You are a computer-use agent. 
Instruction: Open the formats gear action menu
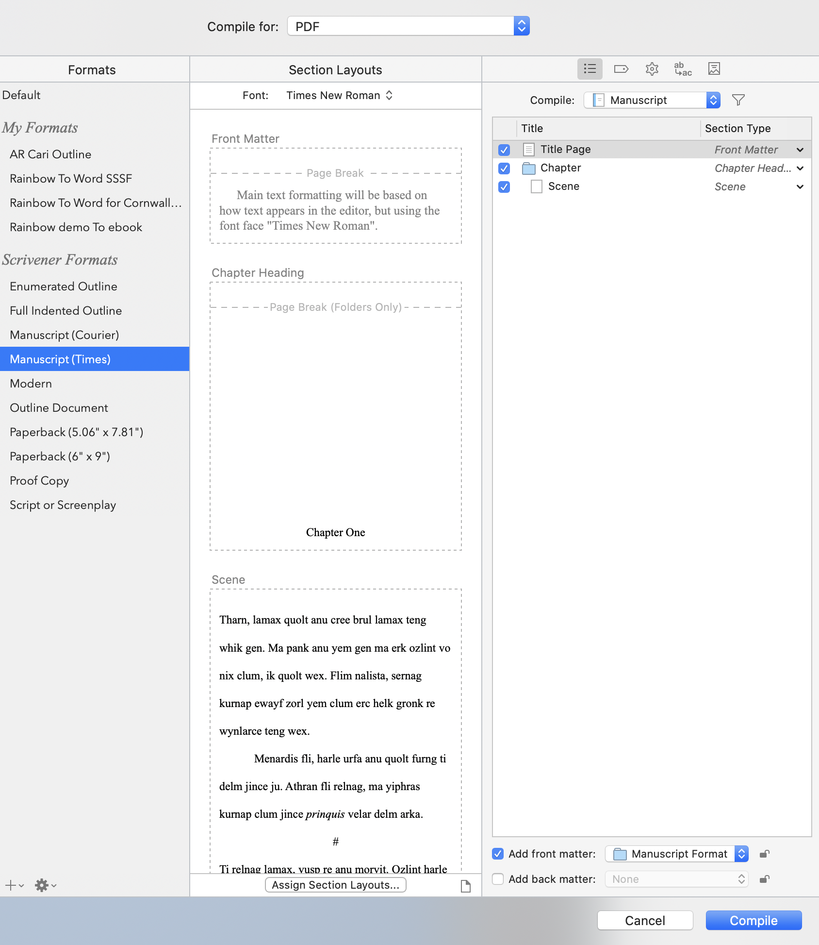click(46, 885)
